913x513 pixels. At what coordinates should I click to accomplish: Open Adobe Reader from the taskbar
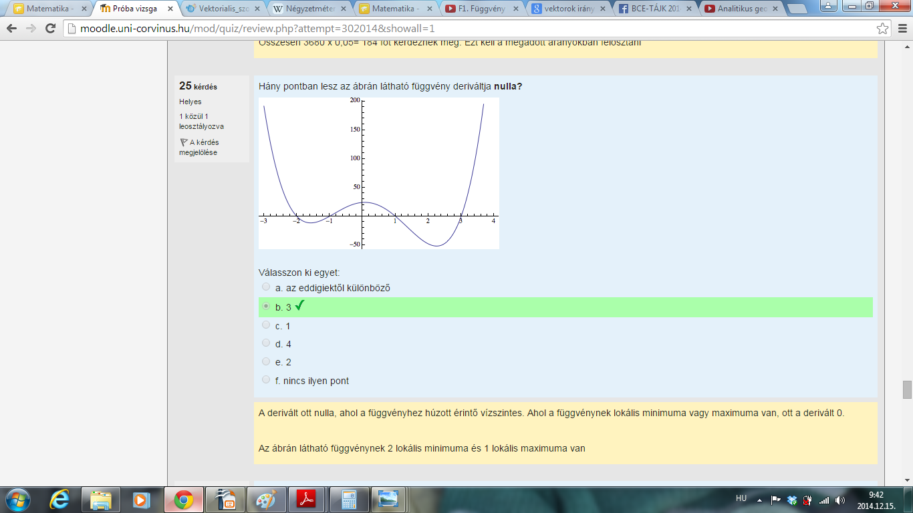click(x=305, y=499)
